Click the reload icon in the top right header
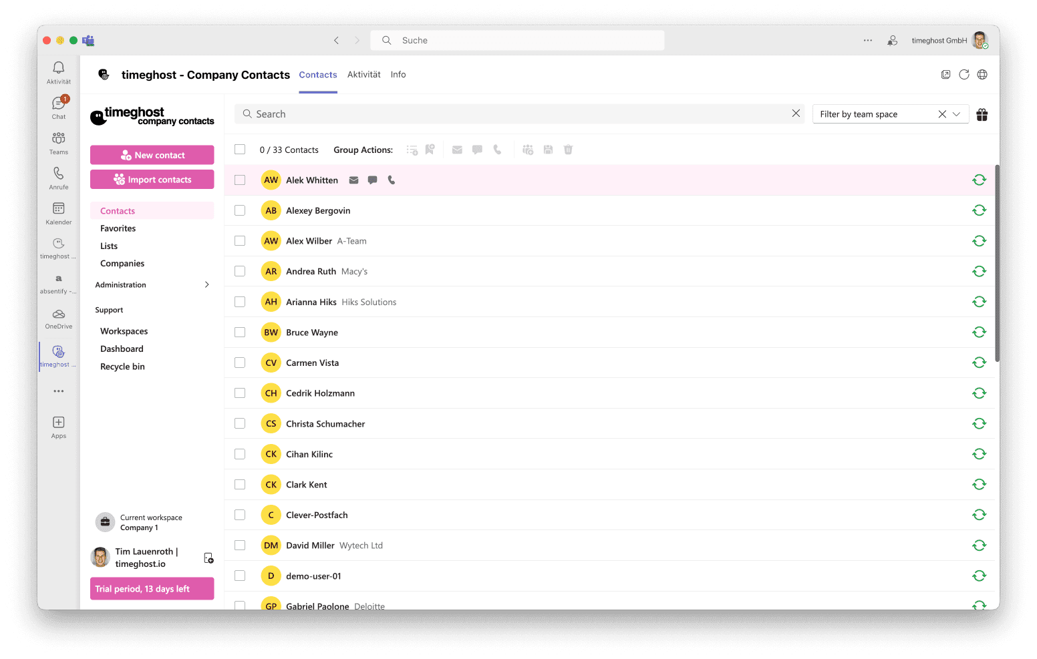 coord(964,75)
